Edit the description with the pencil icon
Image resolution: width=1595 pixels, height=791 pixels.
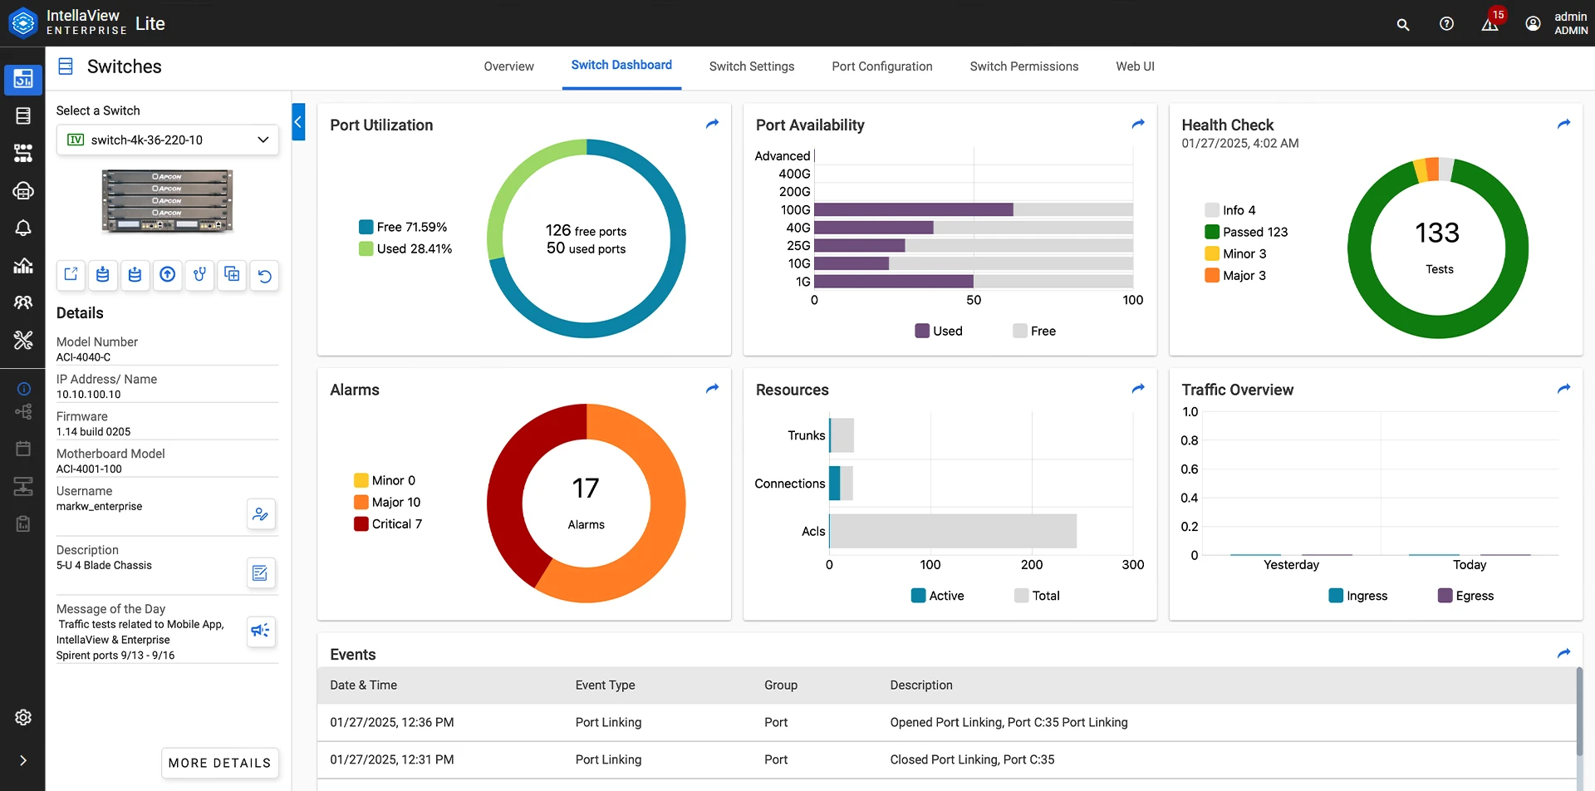pyautogui.click(x=261, y=572)
